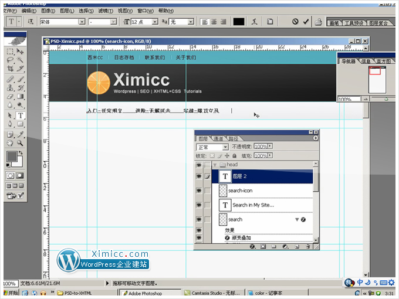Select the Magic Wand tool

coord(20,60)
